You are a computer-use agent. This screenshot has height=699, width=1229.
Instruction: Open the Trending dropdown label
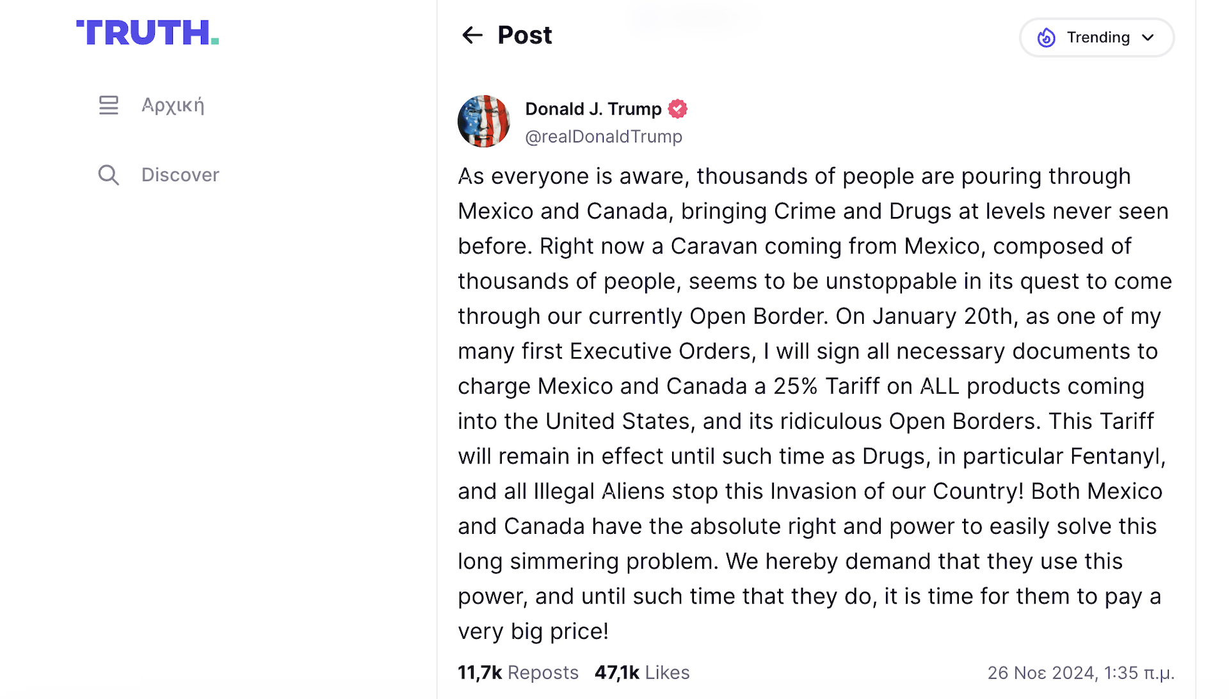(1098, 38)
